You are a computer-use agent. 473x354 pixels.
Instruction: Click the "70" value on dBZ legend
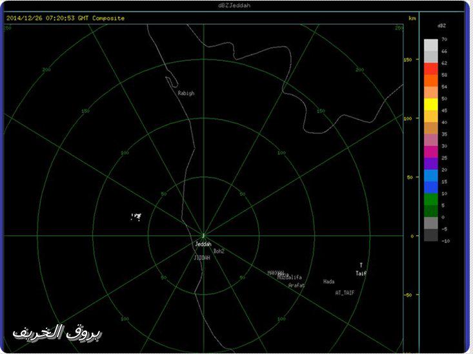[445, 39]
